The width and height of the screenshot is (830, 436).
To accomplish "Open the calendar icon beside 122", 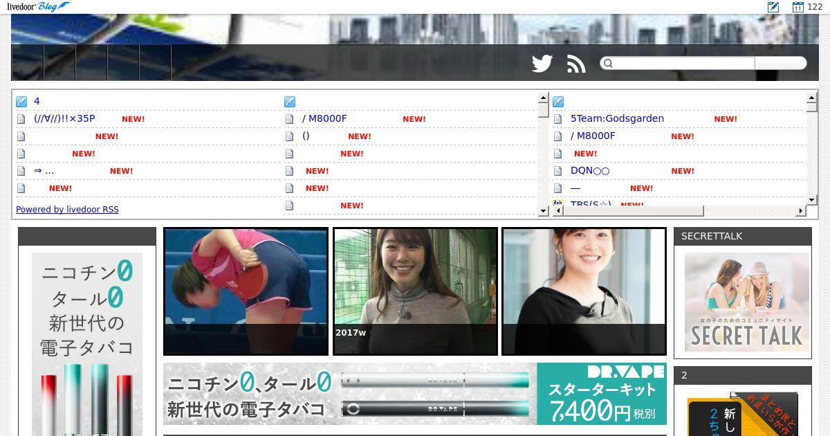I will point(797,7).
